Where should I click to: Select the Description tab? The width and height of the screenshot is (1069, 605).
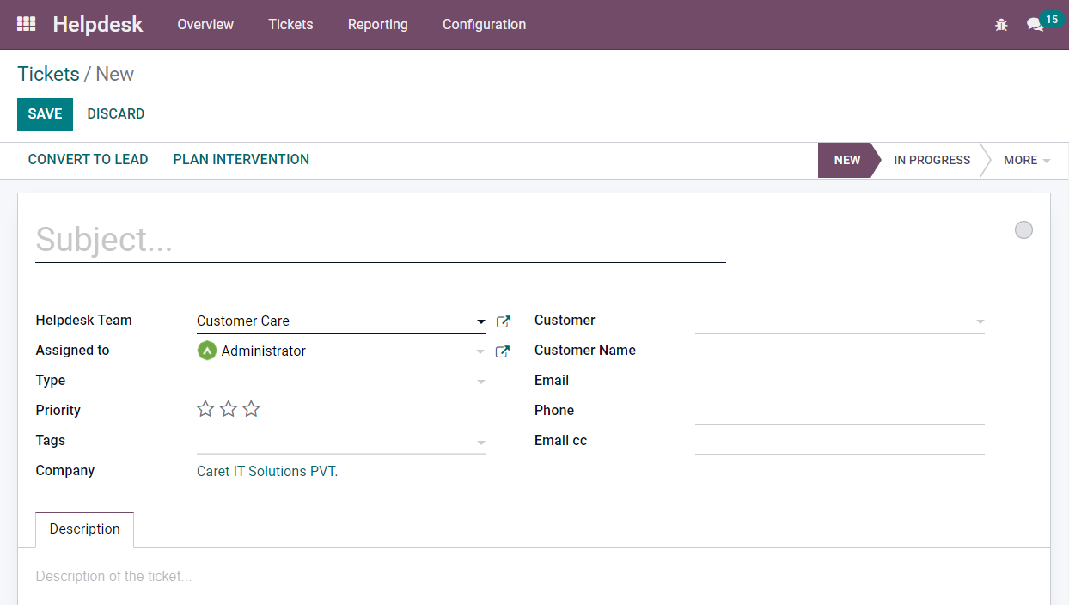pos(84,529)
